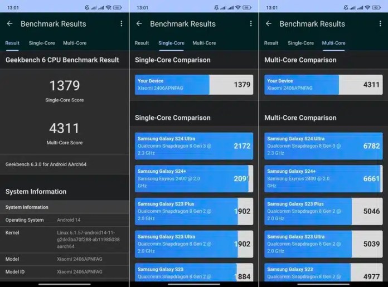The image size is (388, 287).
Task: Tap back arrow in right Benchmark Results screen
Action: 269,24
